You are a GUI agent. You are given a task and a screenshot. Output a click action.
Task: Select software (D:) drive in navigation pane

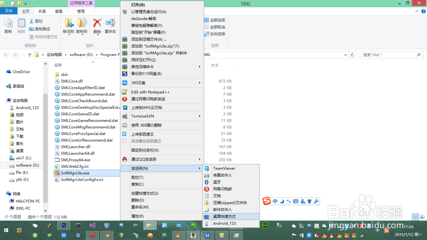point(24,165)
